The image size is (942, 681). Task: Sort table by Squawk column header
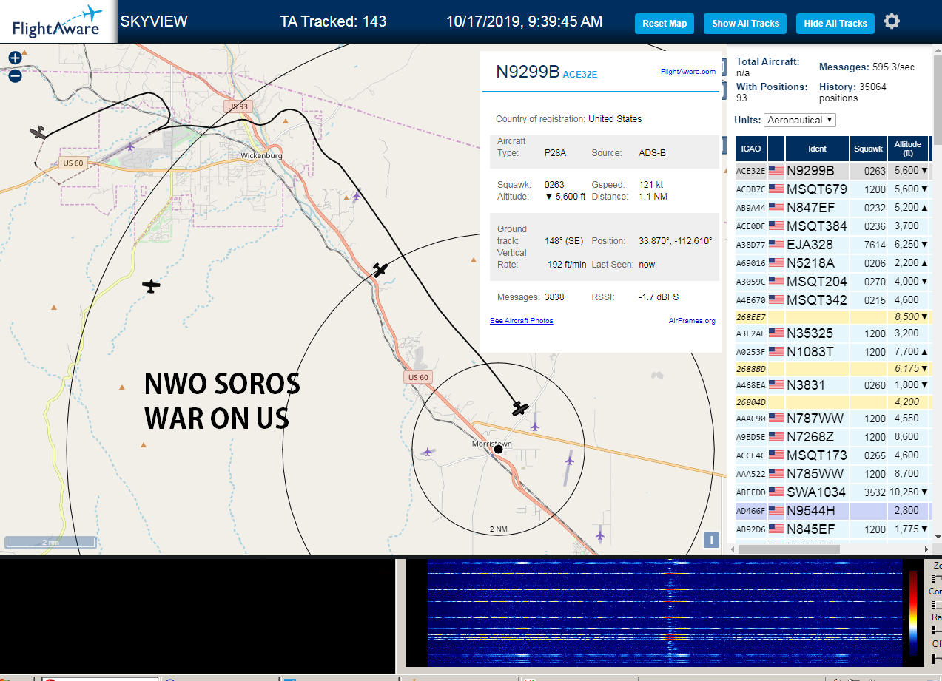pyautogui.click(x=869, y=149)
